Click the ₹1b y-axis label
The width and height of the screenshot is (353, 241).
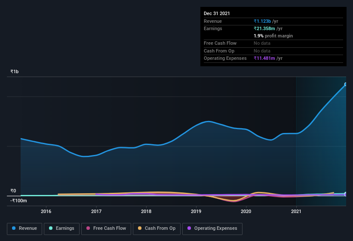tap(15, 71)
